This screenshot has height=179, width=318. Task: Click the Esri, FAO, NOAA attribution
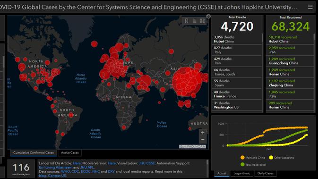[x=192, y=146]
